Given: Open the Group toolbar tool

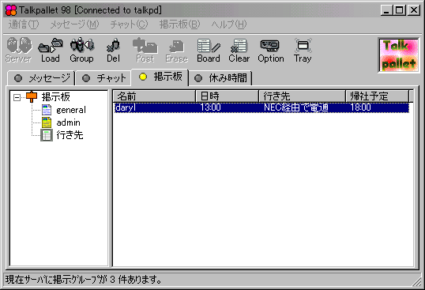Looking at the screenshot, I should pos(81,51).
